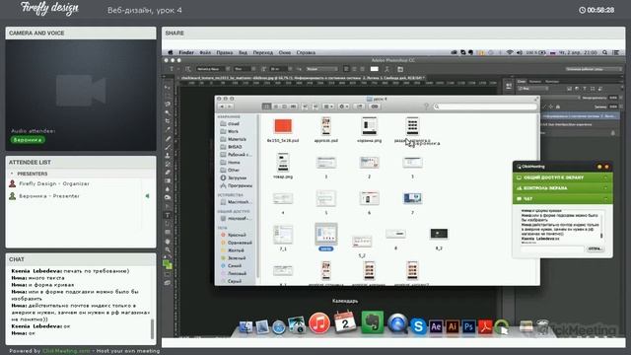Click Photoshop text color swatch

point(375,69)
